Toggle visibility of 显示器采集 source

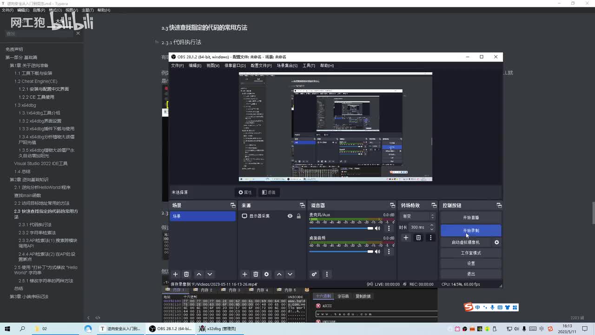click(290, 216)
